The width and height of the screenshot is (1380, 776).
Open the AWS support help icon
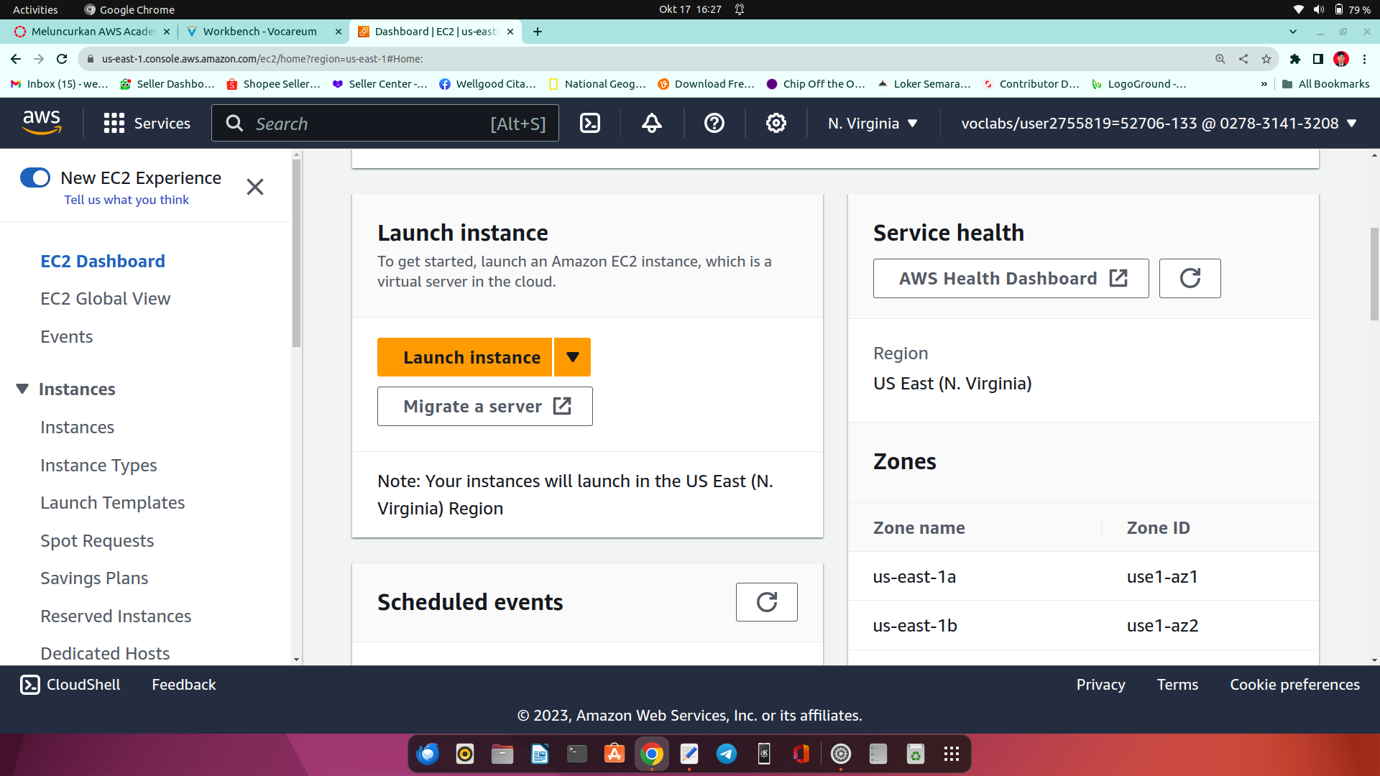714,123
